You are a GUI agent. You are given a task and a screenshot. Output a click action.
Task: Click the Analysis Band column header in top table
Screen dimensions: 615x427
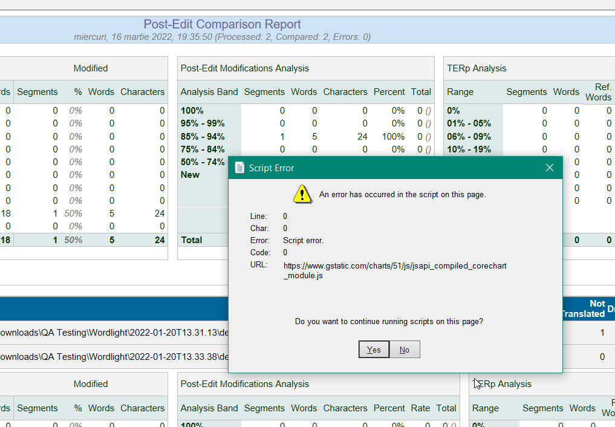pos(209,92)
